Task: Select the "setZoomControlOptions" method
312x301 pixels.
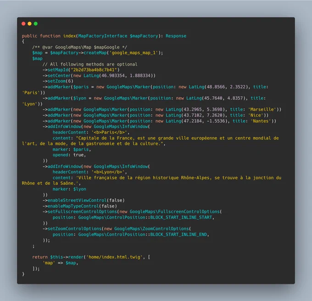Action: click(74, 229)
